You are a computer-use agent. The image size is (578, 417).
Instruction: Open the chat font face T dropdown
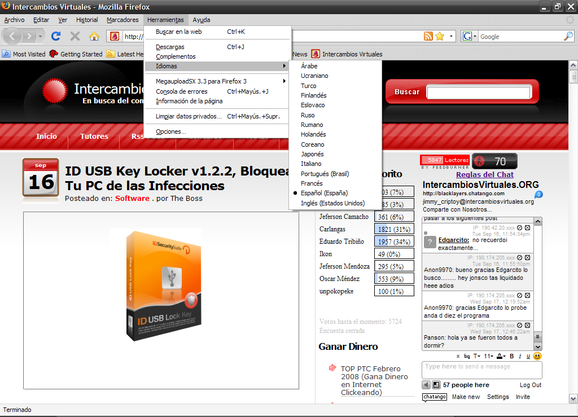[476, 356]
